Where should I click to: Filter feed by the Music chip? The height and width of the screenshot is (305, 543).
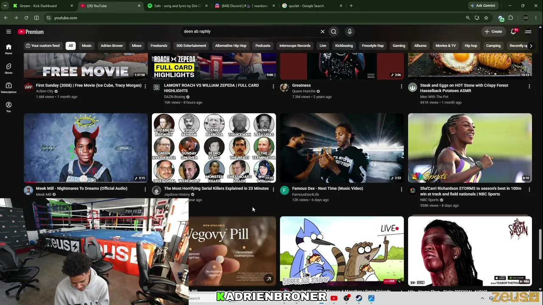[87, 46]
